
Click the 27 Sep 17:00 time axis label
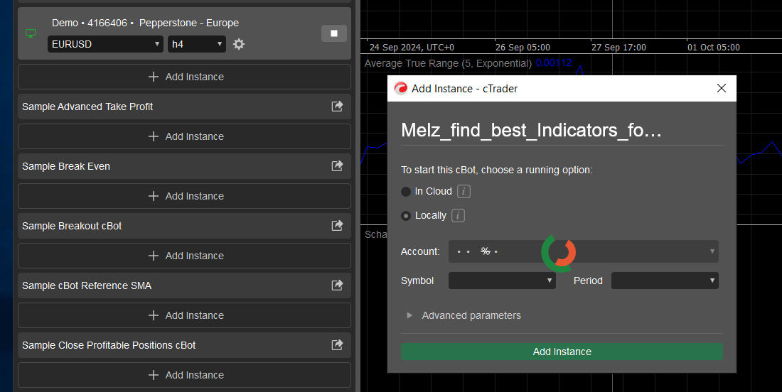pyautogui.click(x=618, y=48)
